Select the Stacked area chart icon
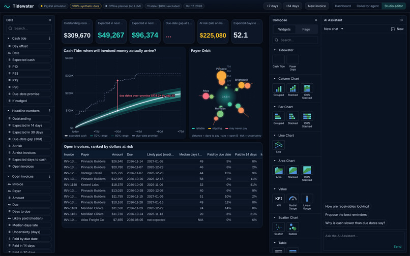The height and width of the screenshot is (256, 410). click(293, 170)
